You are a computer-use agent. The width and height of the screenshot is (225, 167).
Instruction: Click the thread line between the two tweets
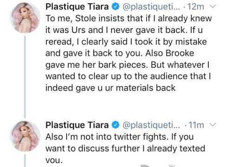coord(25,77)
